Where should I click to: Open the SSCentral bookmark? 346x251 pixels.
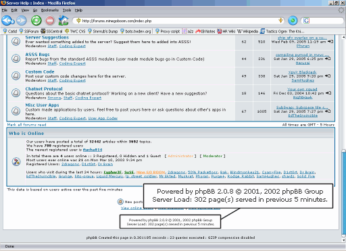point(51,31)
